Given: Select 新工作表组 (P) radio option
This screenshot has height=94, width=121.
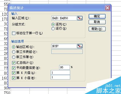Looking at the screenshot, I should point(14,52).
